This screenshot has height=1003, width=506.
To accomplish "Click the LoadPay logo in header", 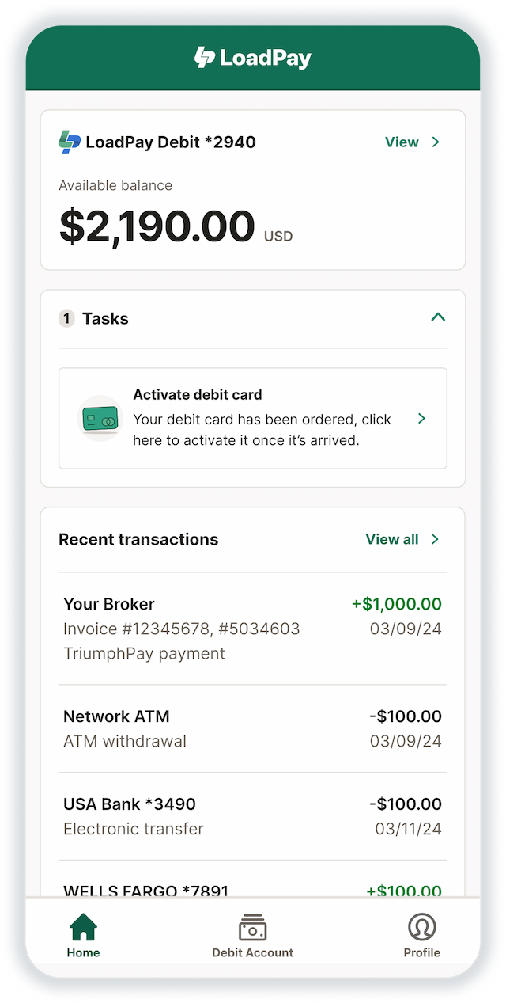I will point(253,58).
